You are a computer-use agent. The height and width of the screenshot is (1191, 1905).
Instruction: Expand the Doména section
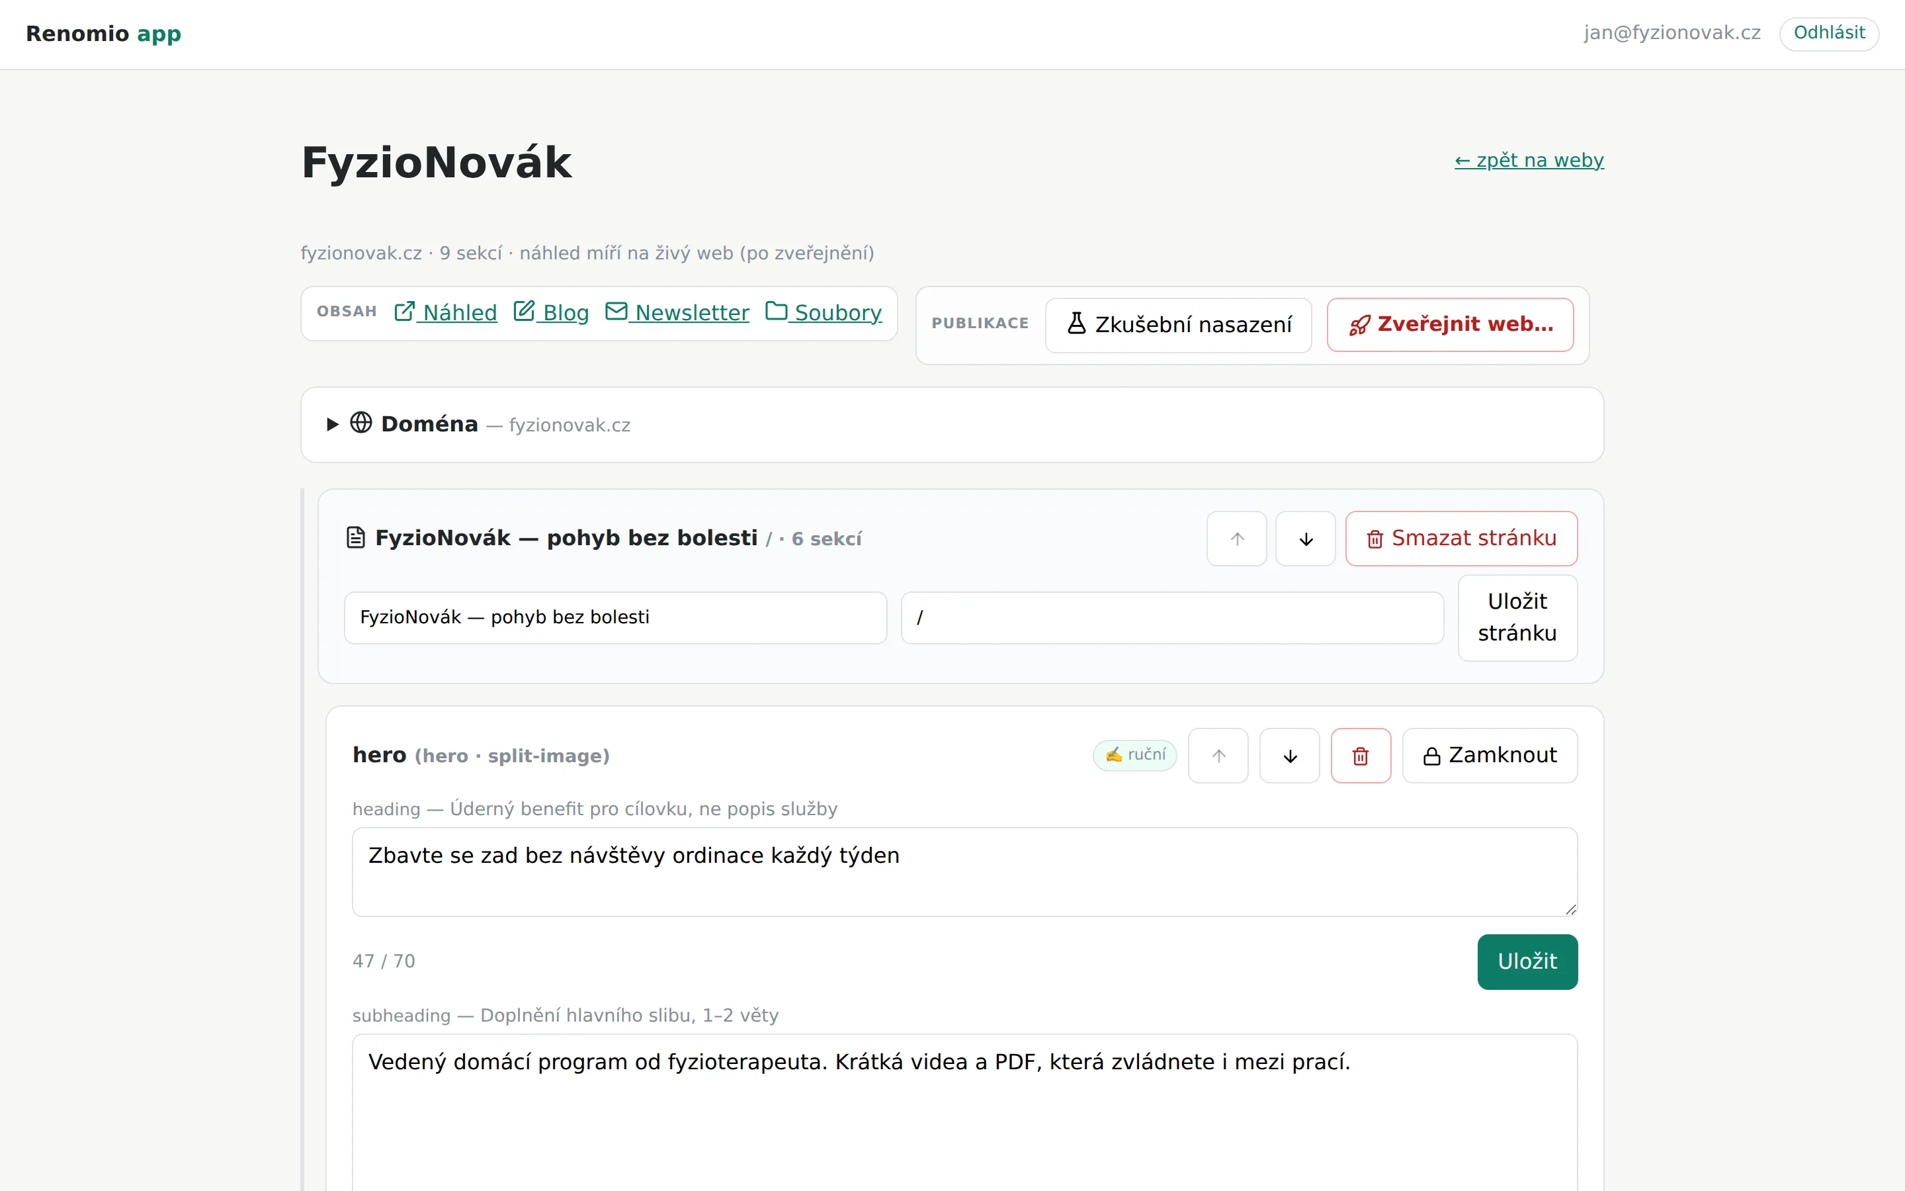tap(952, 425)
